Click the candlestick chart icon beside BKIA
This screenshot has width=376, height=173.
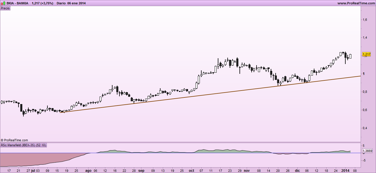3,3
